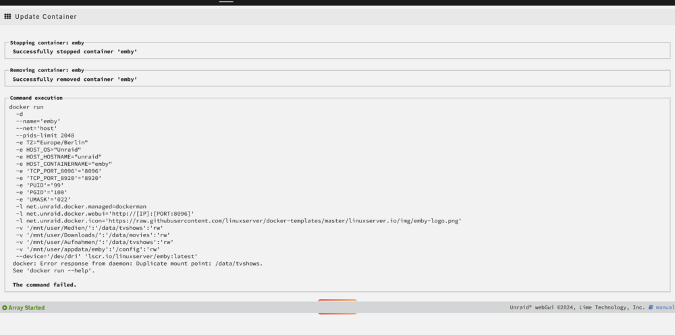Click the -d flag line
This screenshot has height=335, width=675.
20,114
